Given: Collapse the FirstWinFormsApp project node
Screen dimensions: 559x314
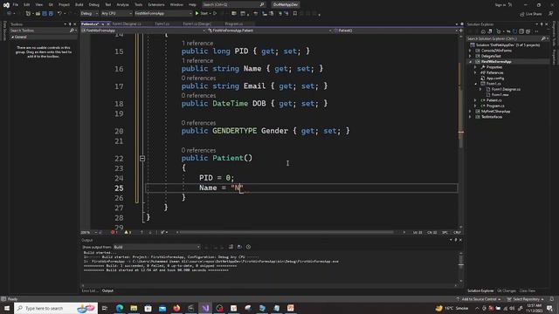Looking at the screenshot, I should pyautogui.click(x=470, y=62).
